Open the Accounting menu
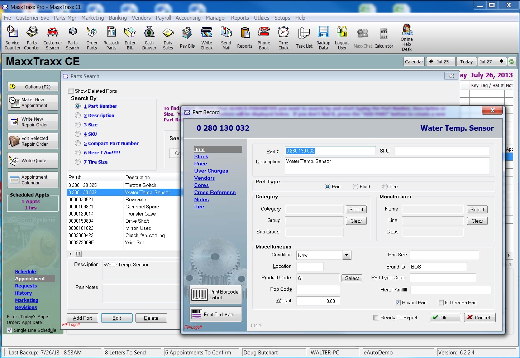This screenshot has height=358, width=520. (188, 18)
